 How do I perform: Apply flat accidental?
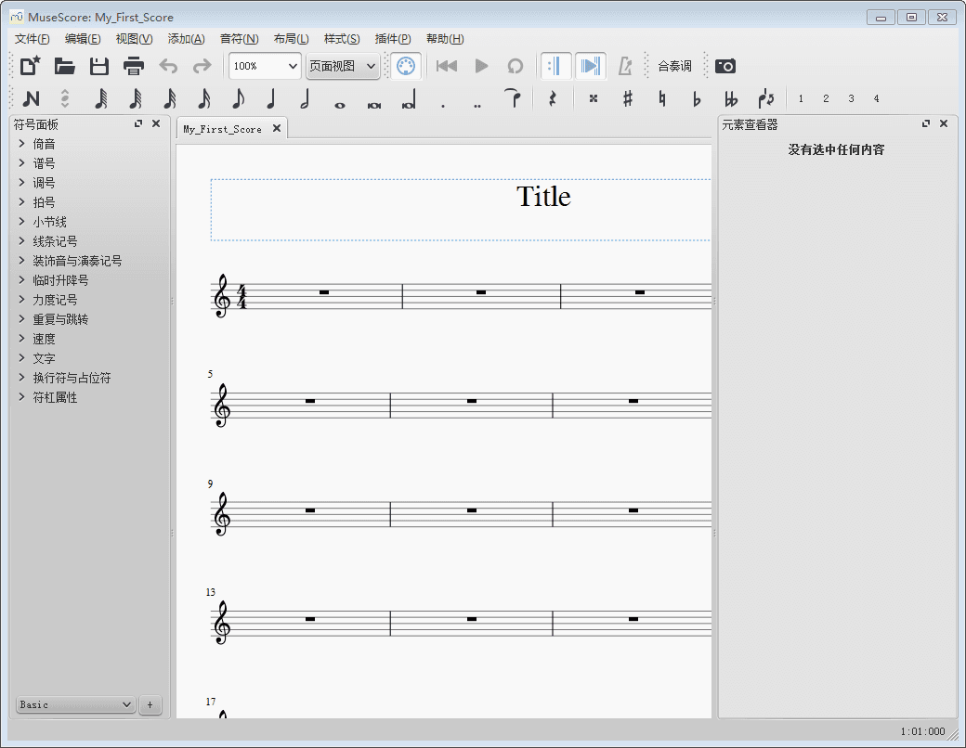tap(696, 98)
